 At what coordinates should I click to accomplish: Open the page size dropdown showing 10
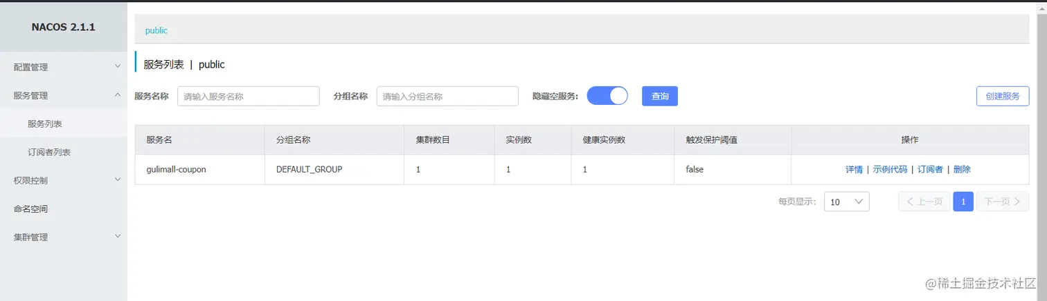(846, 202)
